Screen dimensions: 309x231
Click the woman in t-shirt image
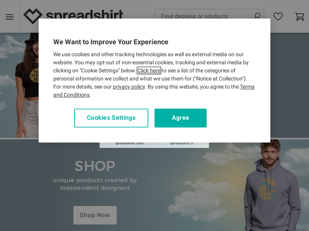pos(27,85)
